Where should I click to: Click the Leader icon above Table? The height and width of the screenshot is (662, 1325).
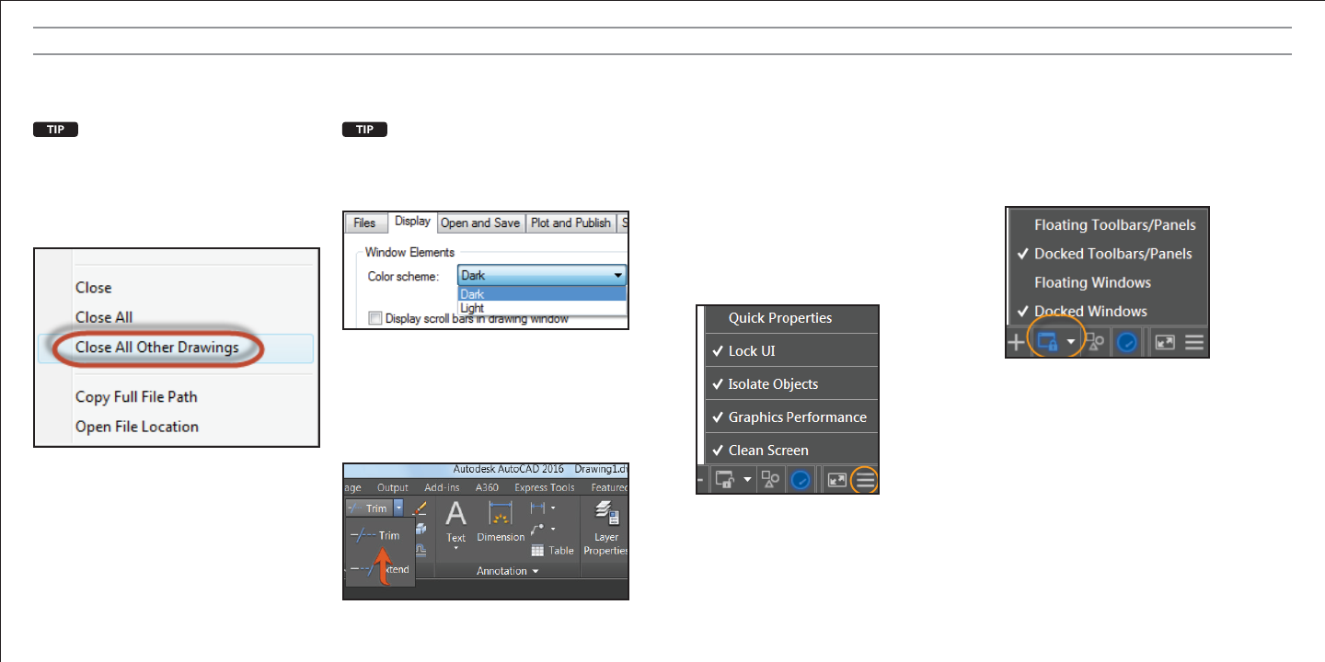[537, 529]
